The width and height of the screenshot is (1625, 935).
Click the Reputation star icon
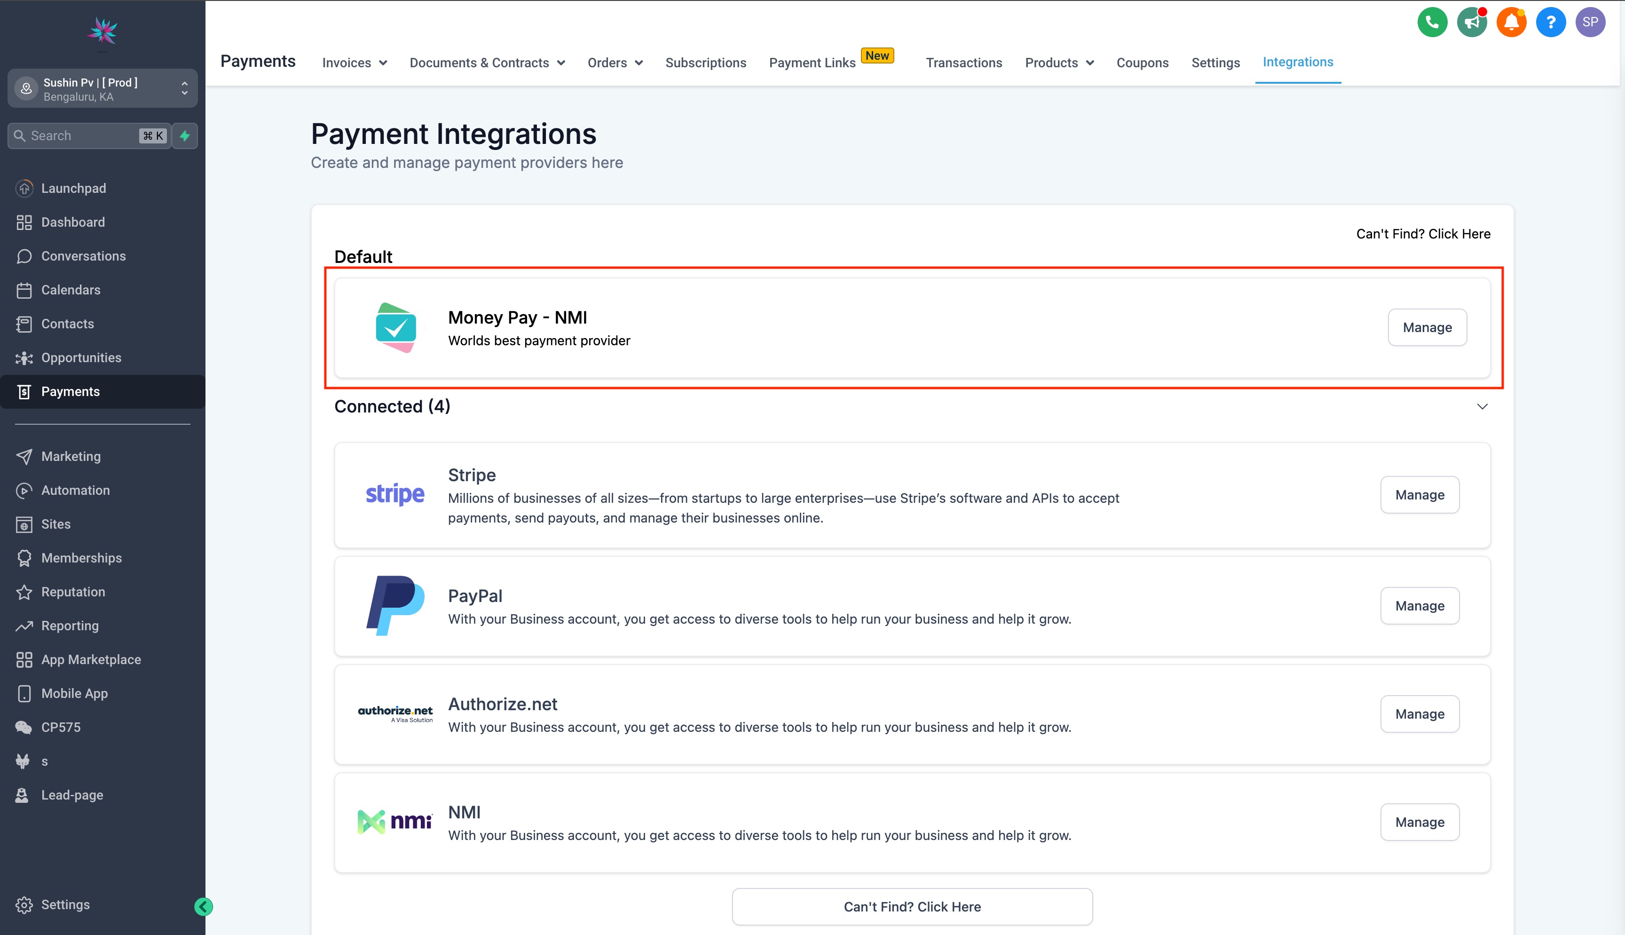[24, 592]
